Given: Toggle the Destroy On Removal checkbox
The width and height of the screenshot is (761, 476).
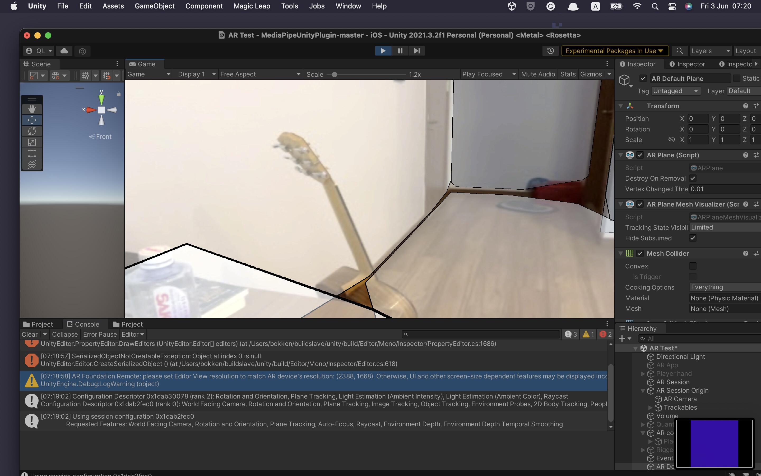Looking at the screenshot, I should click(x=693, y=178).
